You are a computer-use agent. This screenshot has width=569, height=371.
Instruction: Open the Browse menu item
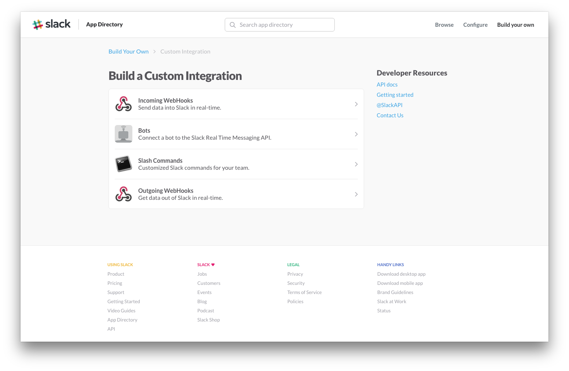point(444,25)
